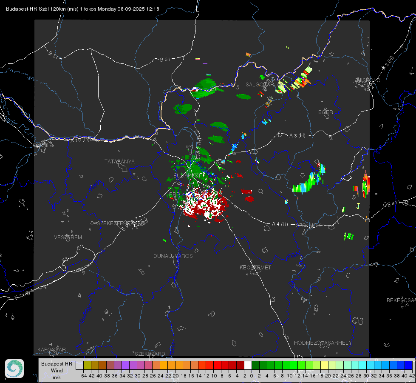Click the swirl logo beside the wind legend
The height and width of the screenshot is (383, 416).
(x=14, y=369)
